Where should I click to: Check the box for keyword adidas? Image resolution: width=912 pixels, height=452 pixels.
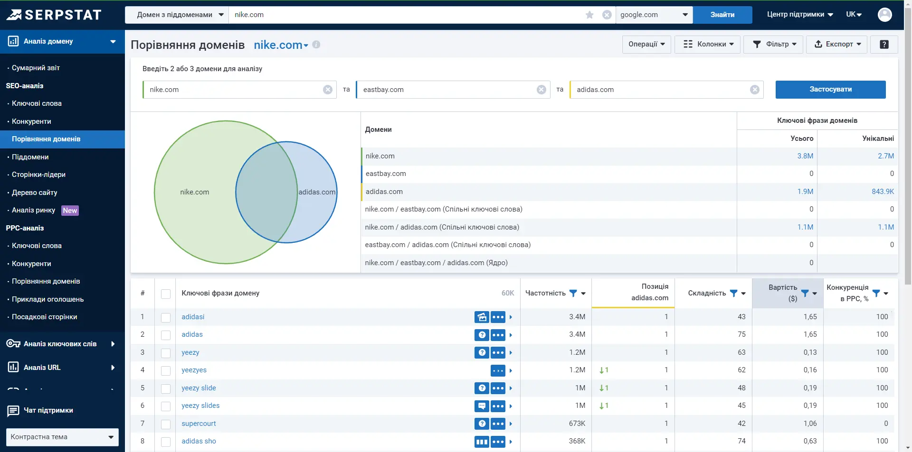166,335
